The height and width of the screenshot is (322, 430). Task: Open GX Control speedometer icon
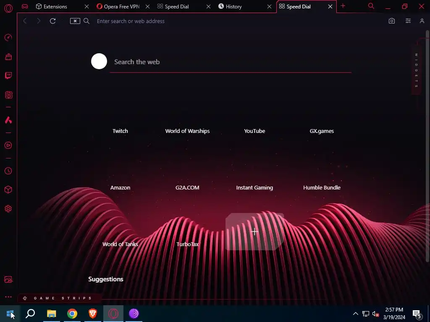coord(8,37)
